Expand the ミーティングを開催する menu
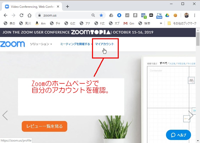This screenshot has height=143, width=200. click(x=76, y=44)
